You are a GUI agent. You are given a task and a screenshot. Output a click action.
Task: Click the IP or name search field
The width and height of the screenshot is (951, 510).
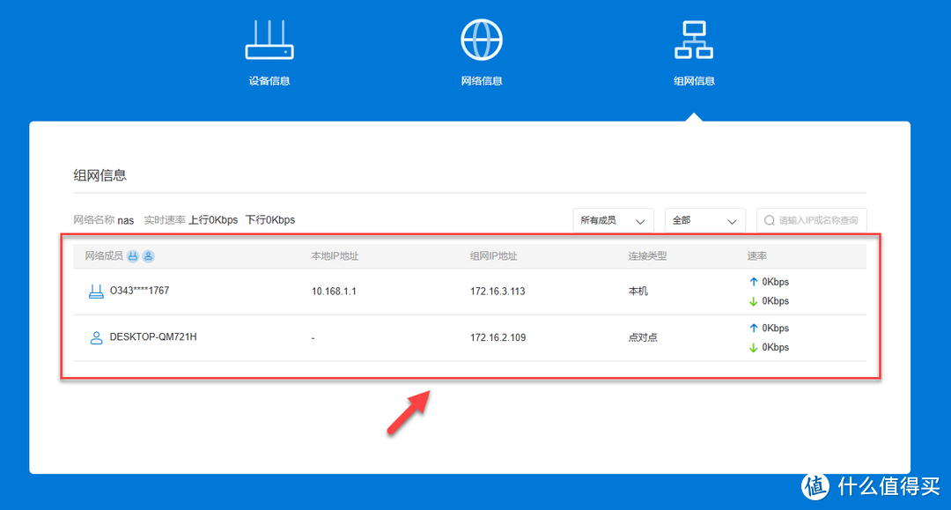[x=817, y=221]
